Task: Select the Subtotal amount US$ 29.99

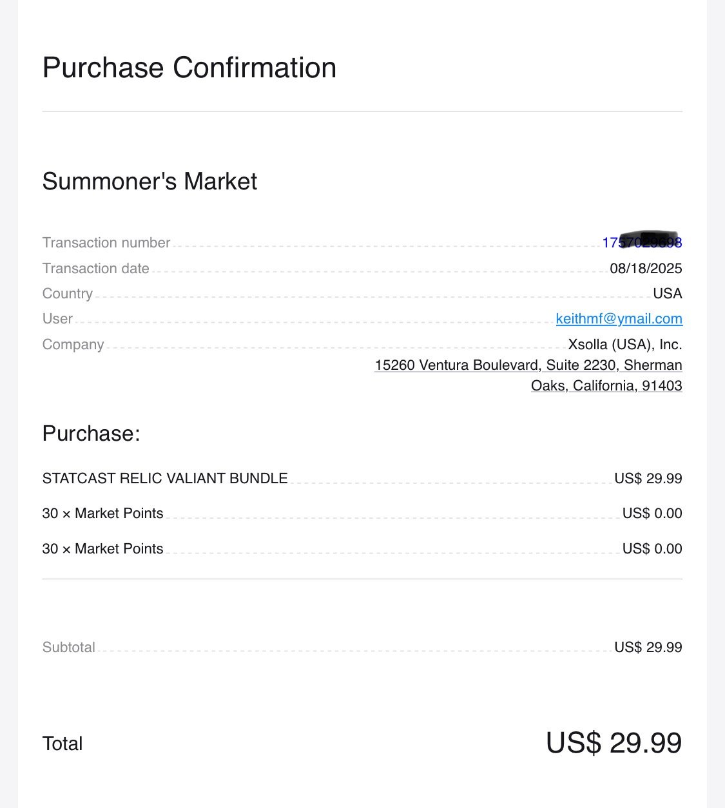Action: [x=648, y=648]
